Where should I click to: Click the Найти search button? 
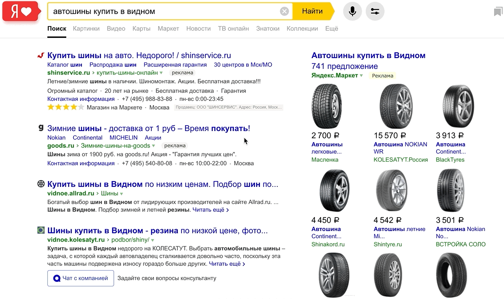(x=312, y=11)
